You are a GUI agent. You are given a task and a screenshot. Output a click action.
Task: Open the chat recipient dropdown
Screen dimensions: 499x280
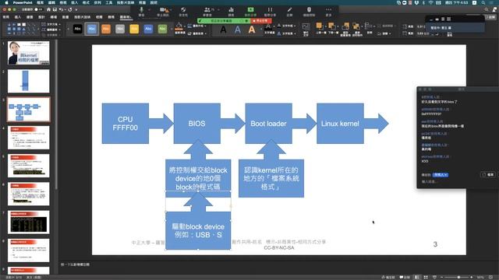[441, 175]
